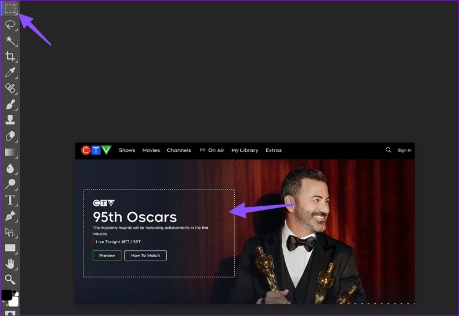Select the Zoom magnifier tool
This screenshot has width=459, height=316.
click(10, 279)
